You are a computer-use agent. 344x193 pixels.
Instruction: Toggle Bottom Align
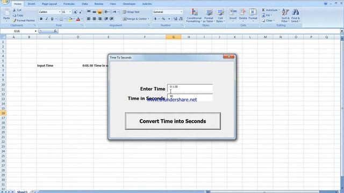pos(100,12)
